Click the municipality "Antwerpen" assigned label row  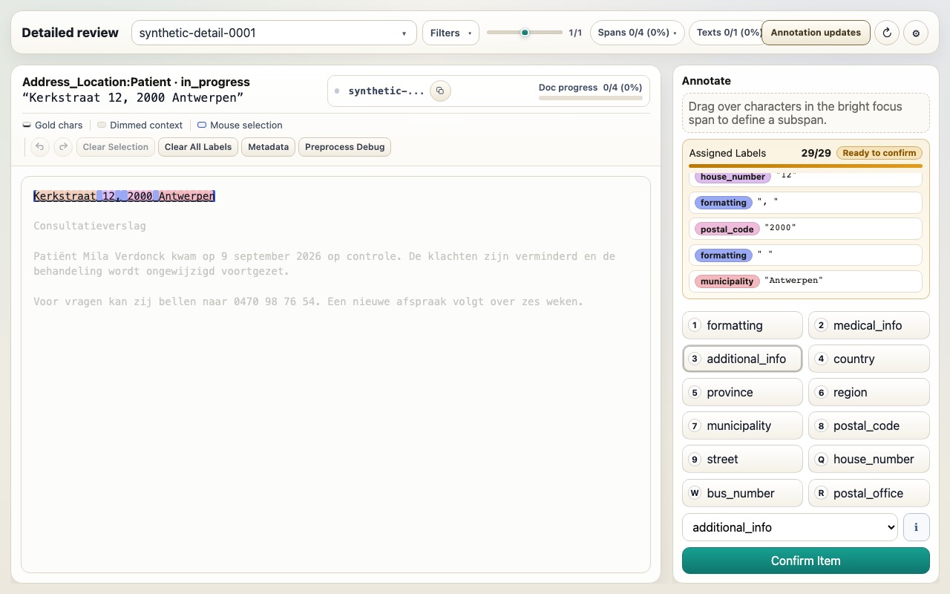(x=806, y=281)
